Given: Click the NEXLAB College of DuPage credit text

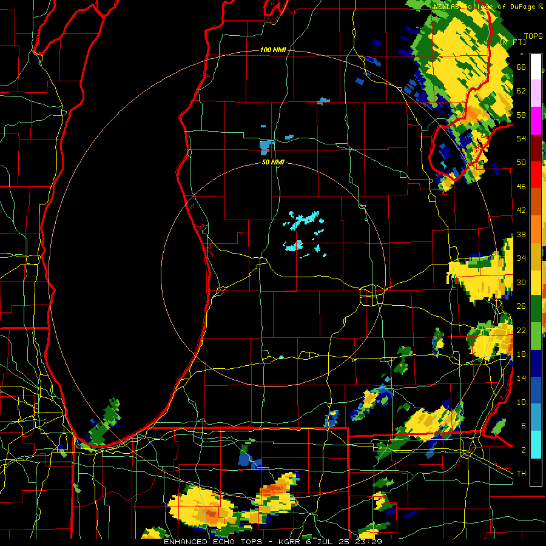Looking at the screenshot, I should (488, 7).
